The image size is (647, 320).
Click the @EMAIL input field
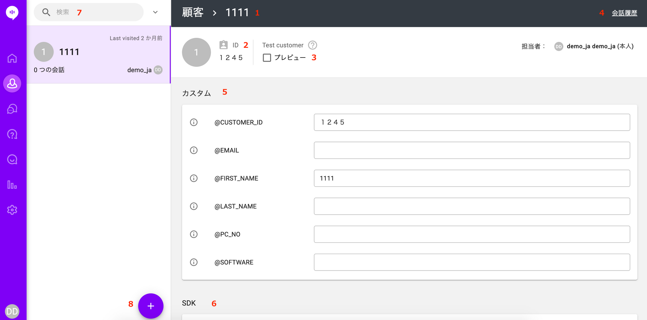tap(472, 150)
